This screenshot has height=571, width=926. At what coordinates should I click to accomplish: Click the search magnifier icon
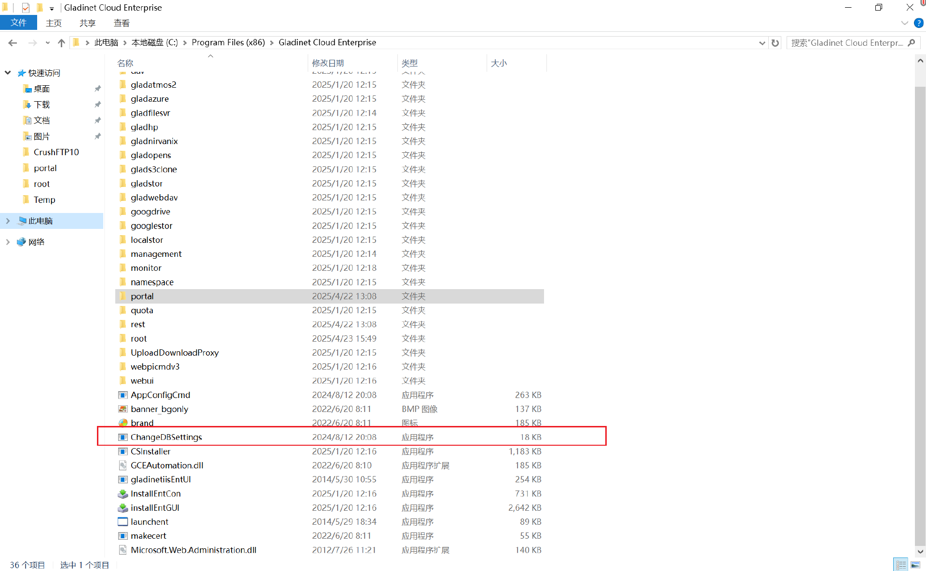point(911,43)
